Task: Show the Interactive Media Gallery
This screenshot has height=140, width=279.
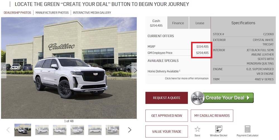Action: pos(92,13)
